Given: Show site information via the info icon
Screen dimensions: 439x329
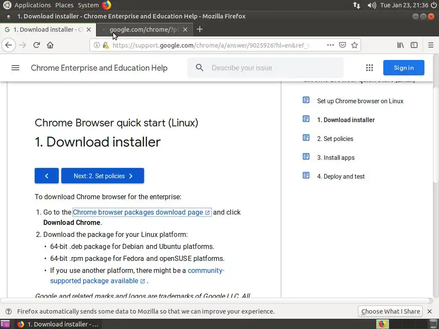Looking at the screenshot, I should click(x=96, y=45).
